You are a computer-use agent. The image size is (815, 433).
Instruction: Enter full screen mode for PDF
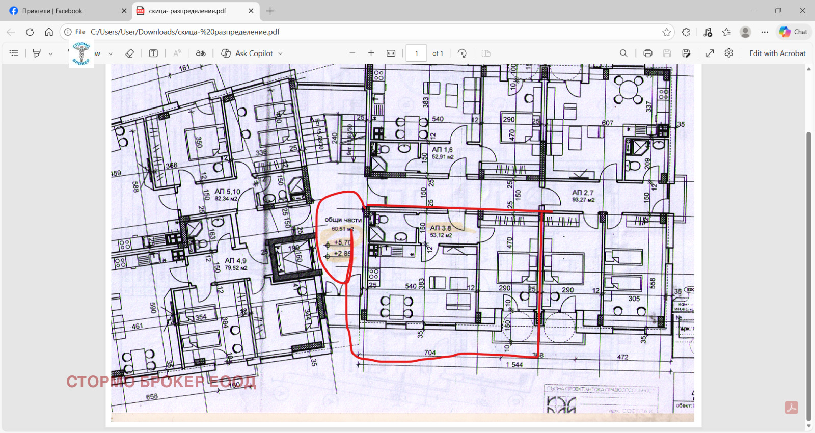pos(710,53)
